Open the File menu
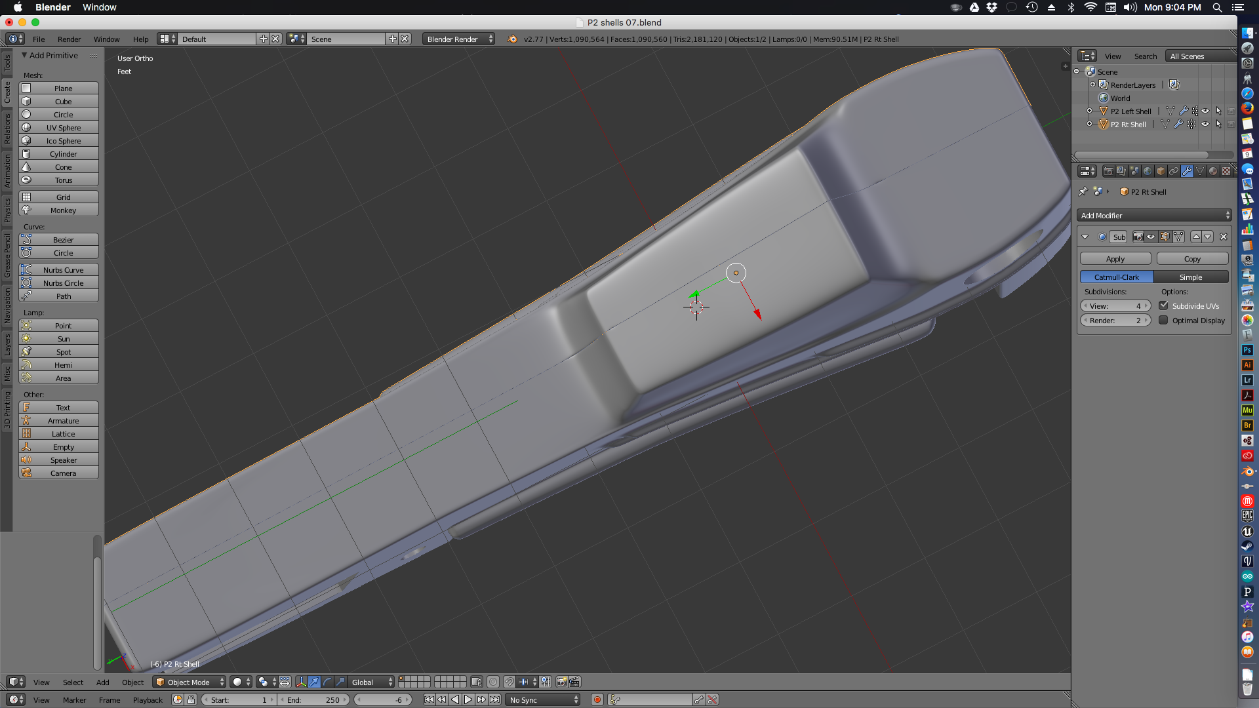Screen dimensions: 1259x708 pyautogui.click(x=39, y=39)
